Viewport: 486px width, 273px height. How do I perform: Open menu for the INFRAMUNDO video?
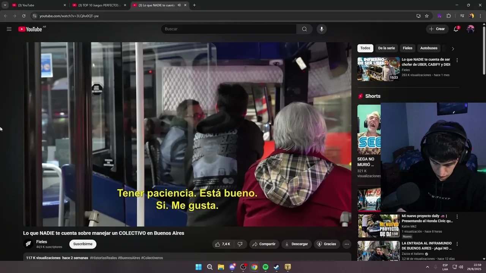(457, 244)
